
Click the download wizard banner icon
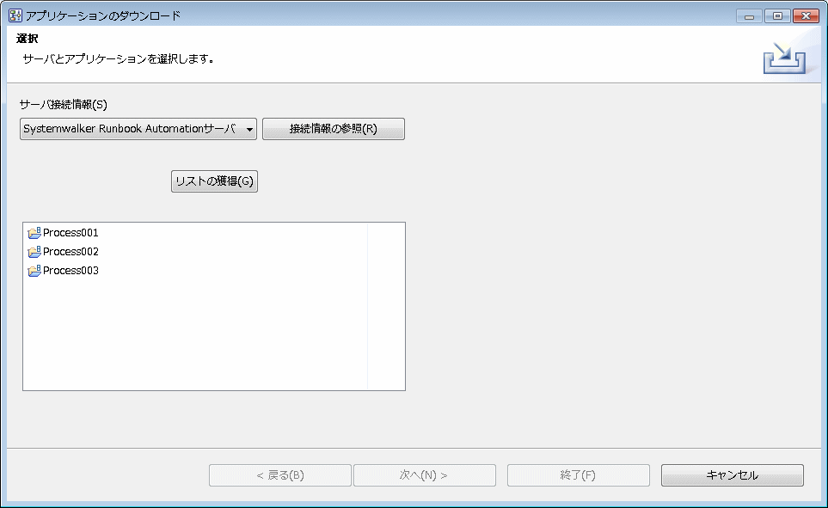tap(784, 58)
